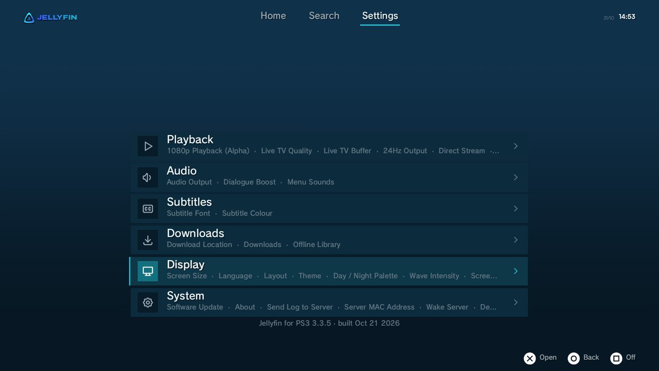Open the Display settings title
The width and height of the screenshot is (659, 371).
pyautogui.click(x=186, y=265)
